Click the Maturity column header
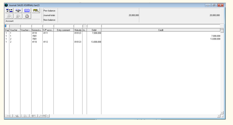233x125 pixels. [x=78, y=30]
